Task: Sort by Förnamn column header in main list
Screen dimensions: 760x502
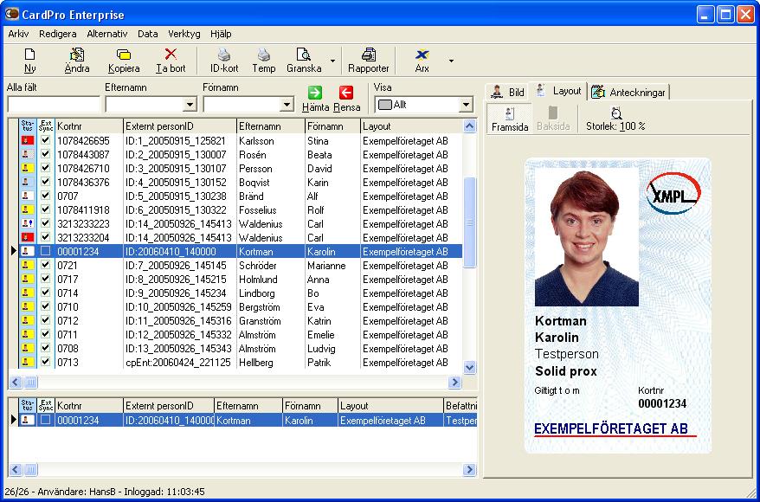Action: tap(332, 126)
